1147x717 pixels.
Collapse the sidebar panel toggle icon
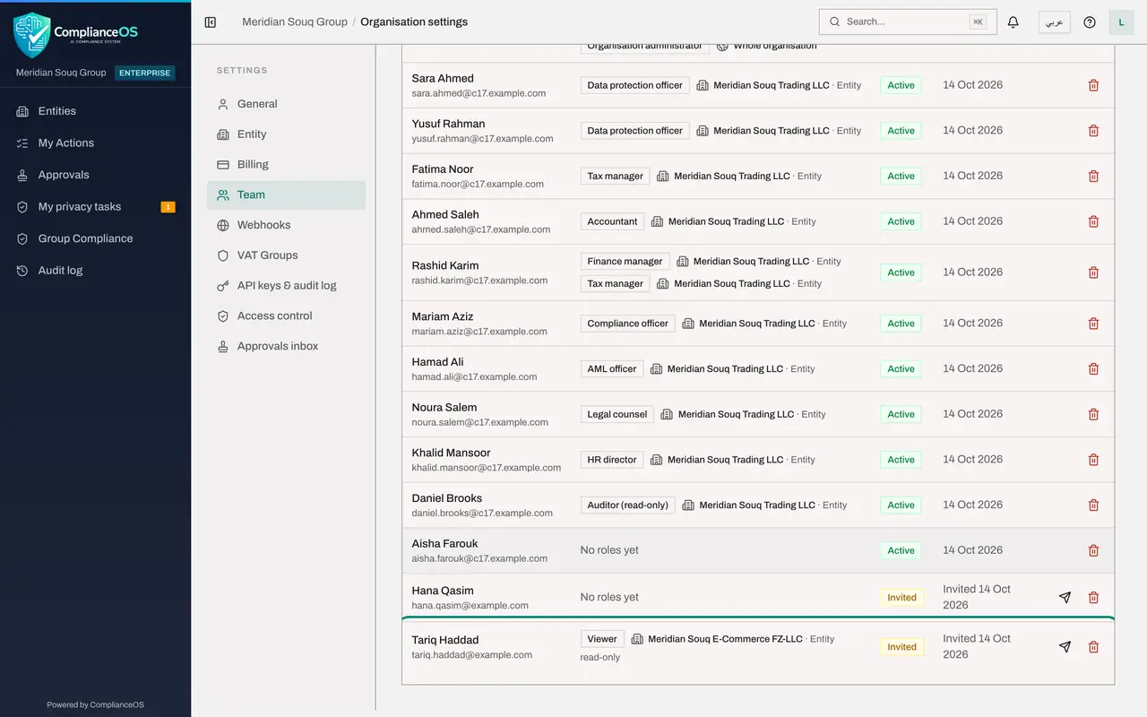pos(211,22)
